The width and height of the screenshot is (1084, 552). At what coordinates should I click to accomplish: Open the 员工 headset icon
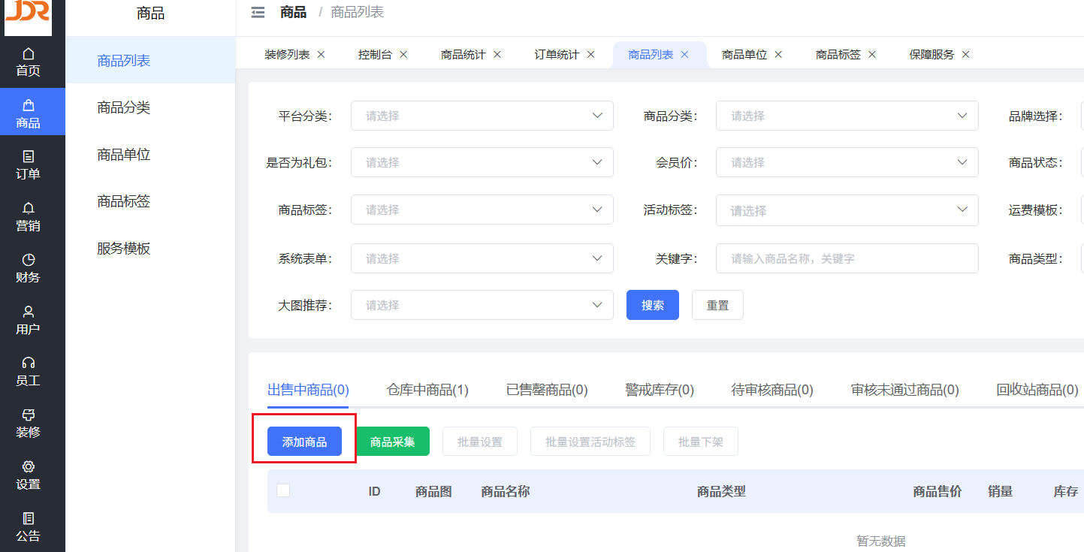[29, 363]
